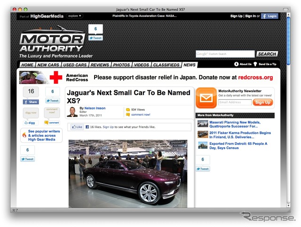This screenshot has height=227, width=301.
Task: Click the Send Us a Tip lightbulb icon
Action: pyautogui.click(x=255, y=64)
